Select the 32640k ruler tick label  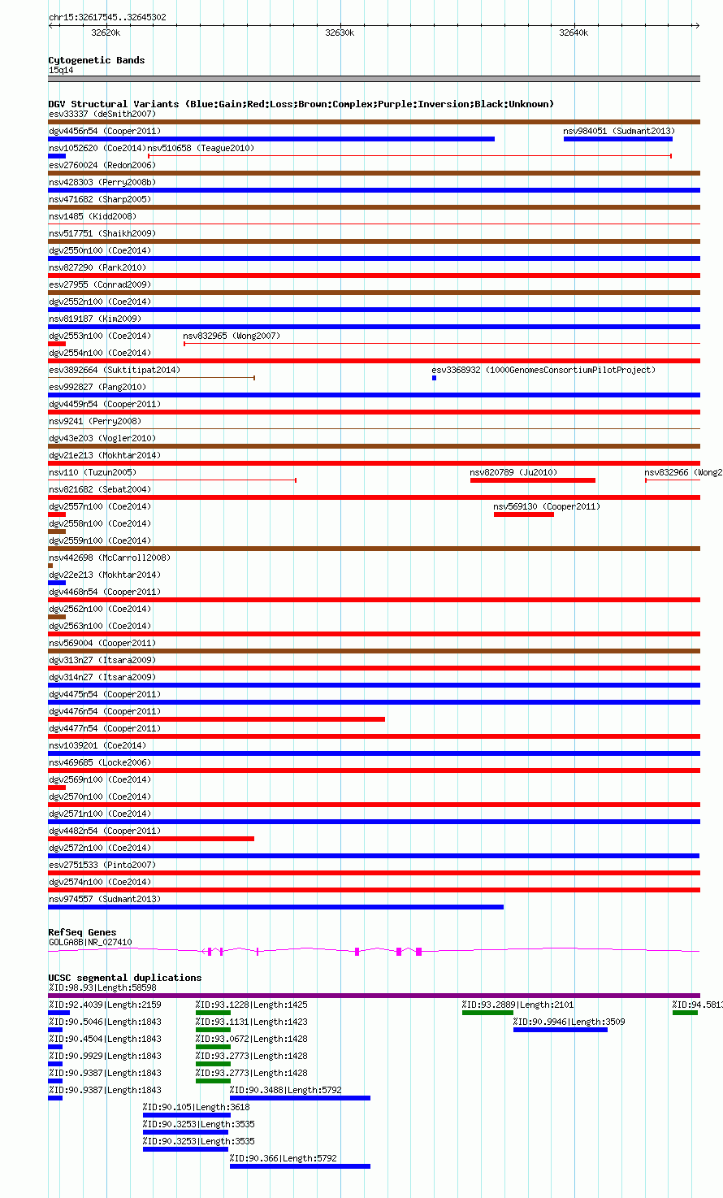574,33
